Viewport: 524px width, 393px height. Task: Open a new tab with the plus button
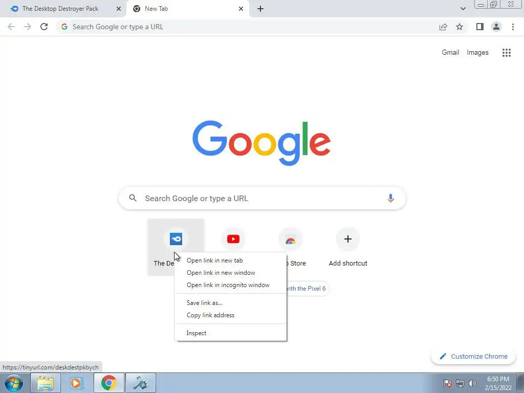tap(260, 9)
